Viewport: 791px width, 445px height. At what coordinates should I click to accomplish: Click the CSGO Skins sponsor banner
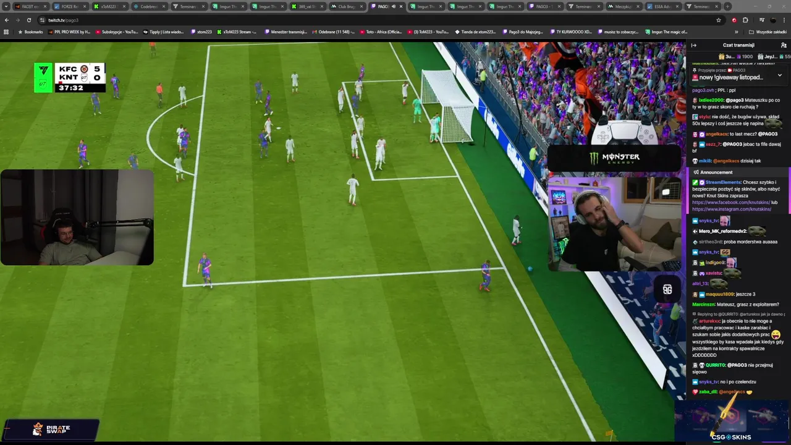(x=732, y=422)
